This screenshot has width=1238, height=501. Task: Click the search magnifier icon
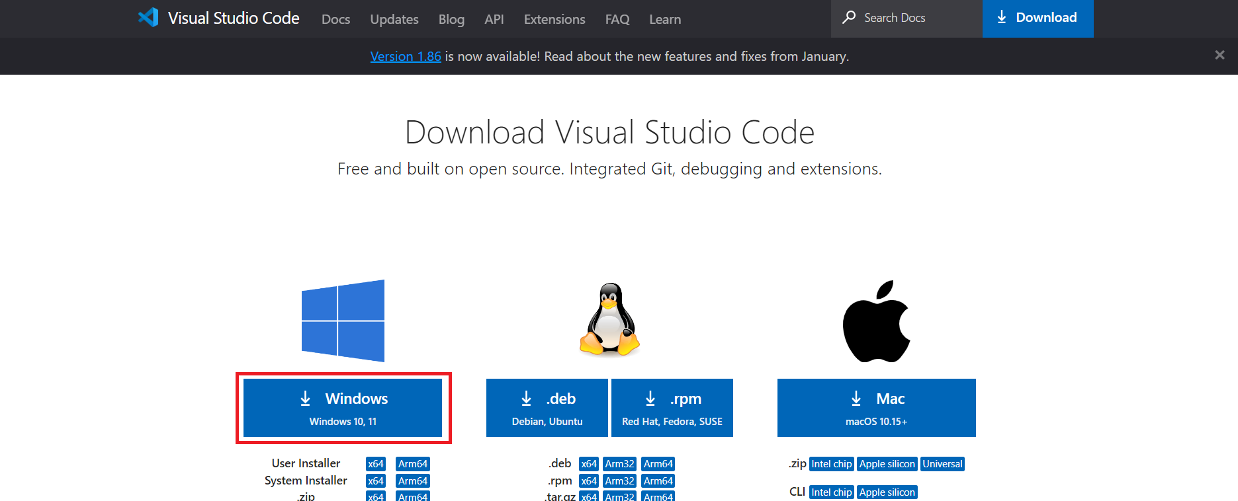click(x=849, y=17)
